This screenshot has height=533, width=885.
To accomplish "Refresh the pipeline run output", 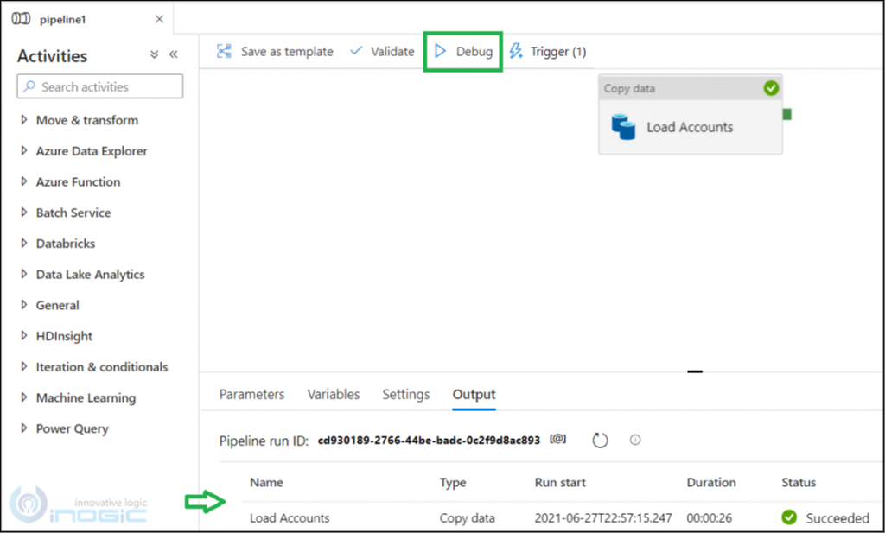I will pos(600,440).
